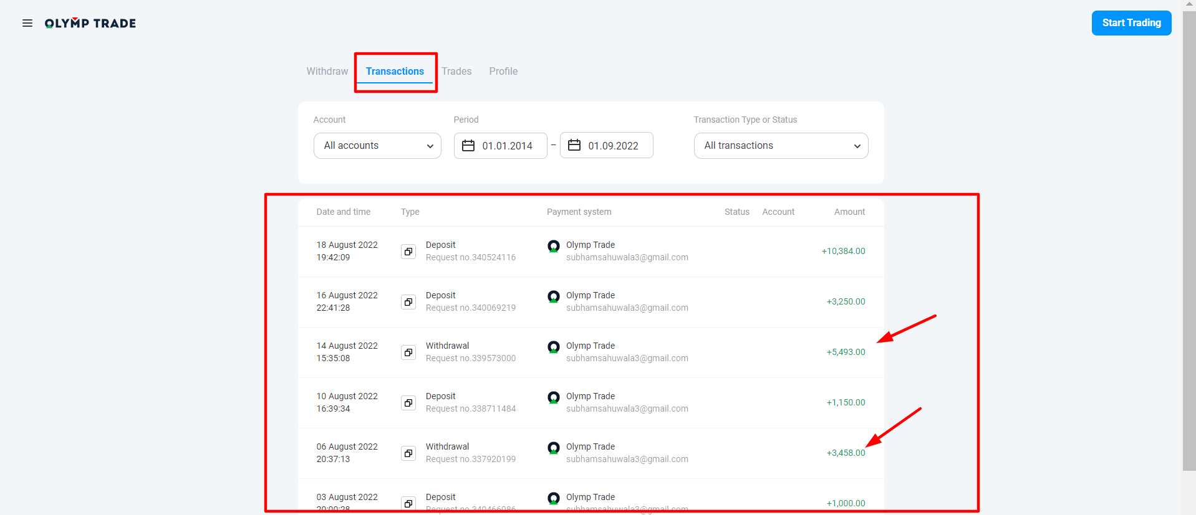Click the start date field 01.01.2014
This screenshot has width=1196, height=515.
tap(501, 146)
